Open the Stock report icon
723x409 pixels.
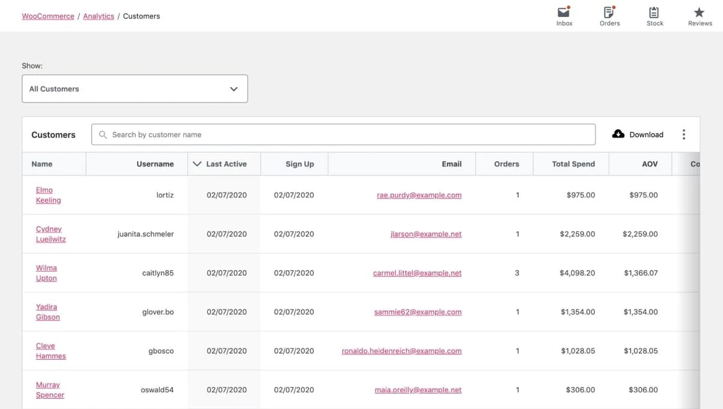tap(654, 12)
